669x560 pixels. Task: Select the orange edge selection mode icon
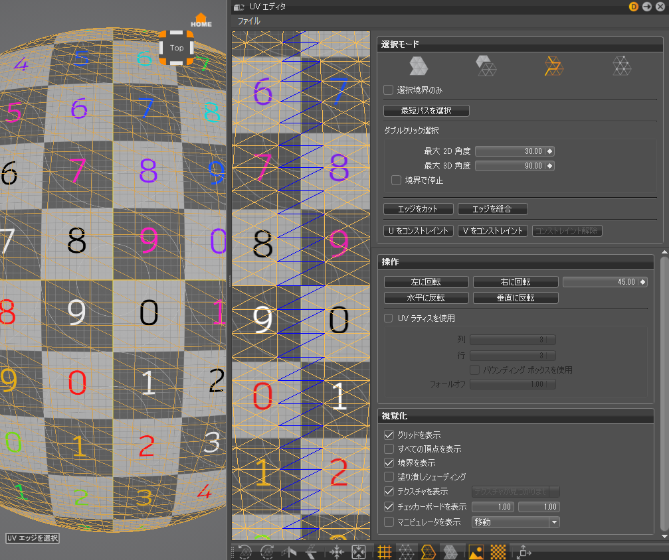[554, 66]
